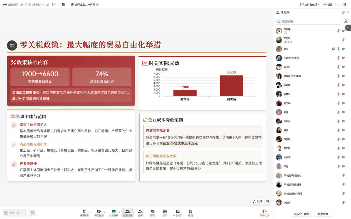351x219 pixels.
Task: Click the 修改会中昵称 button
Action: point(302,214)
